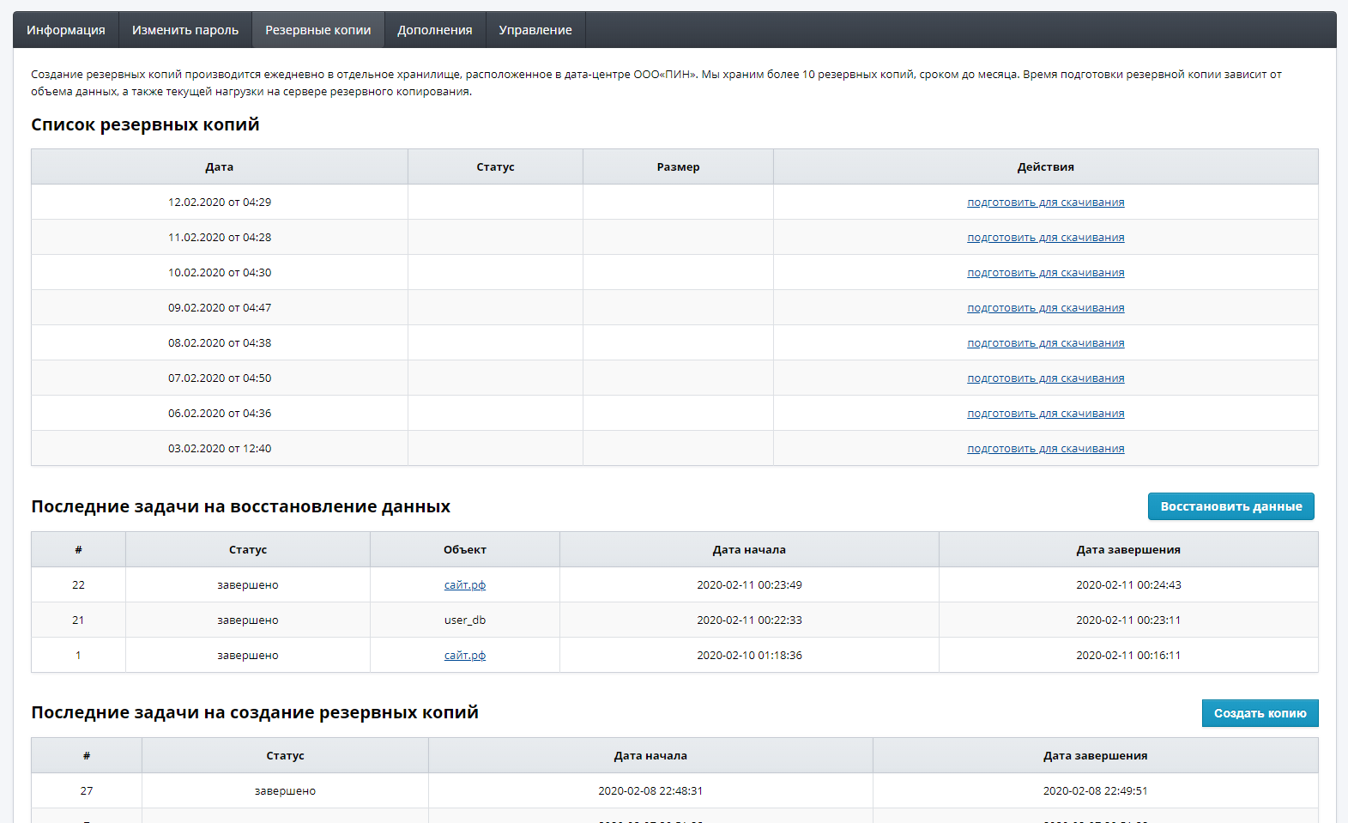This screenshot has height=823, width=1348.
Task: Prepare 07.02.2020 backup for download
Action: tap(1046, 378)
